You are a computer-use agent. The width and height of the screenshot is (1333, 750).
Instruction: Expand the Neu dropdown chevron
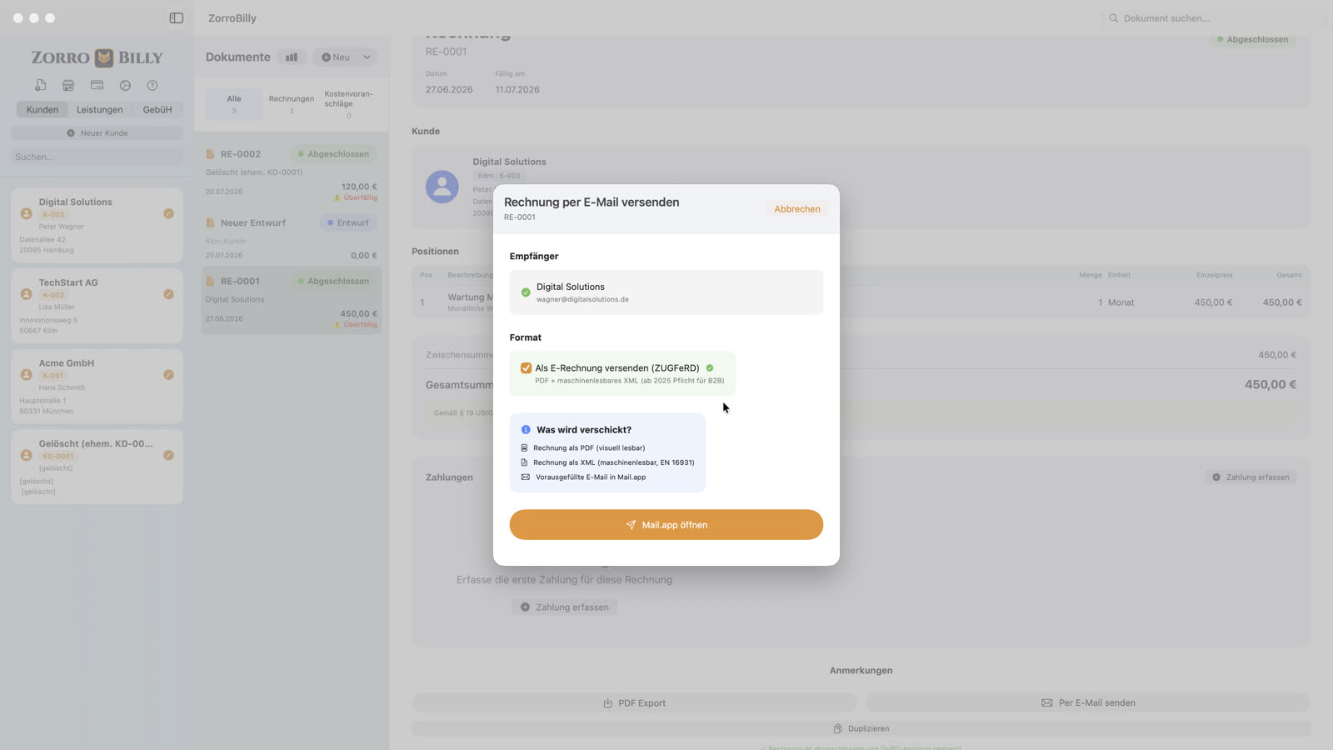367,57
